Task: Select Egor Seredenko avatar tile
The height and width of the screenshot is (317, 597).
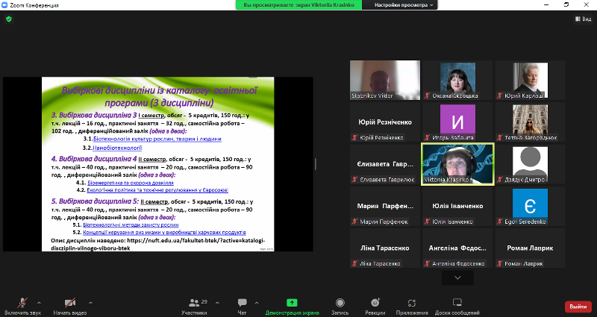Action: [x=531, y=206]
